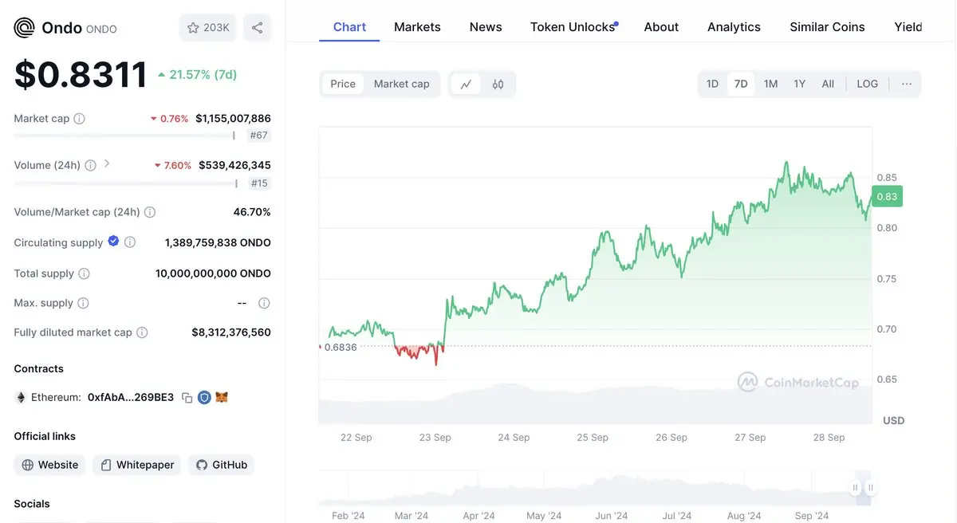Click the blue shield security icon
This screenshot has height=523, width=957.
204,397
